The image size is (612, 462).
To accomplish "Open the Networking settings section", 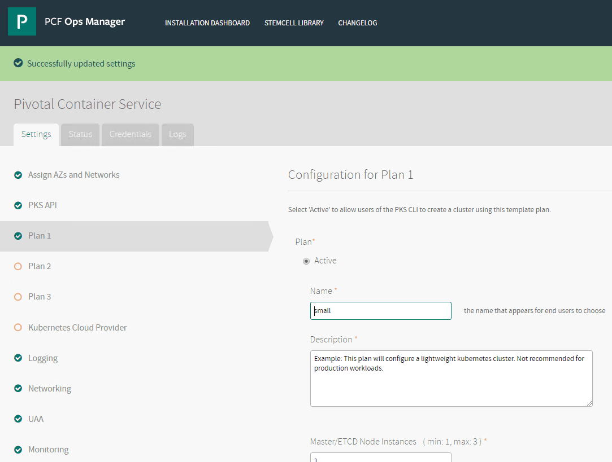I will coord(50,389).
